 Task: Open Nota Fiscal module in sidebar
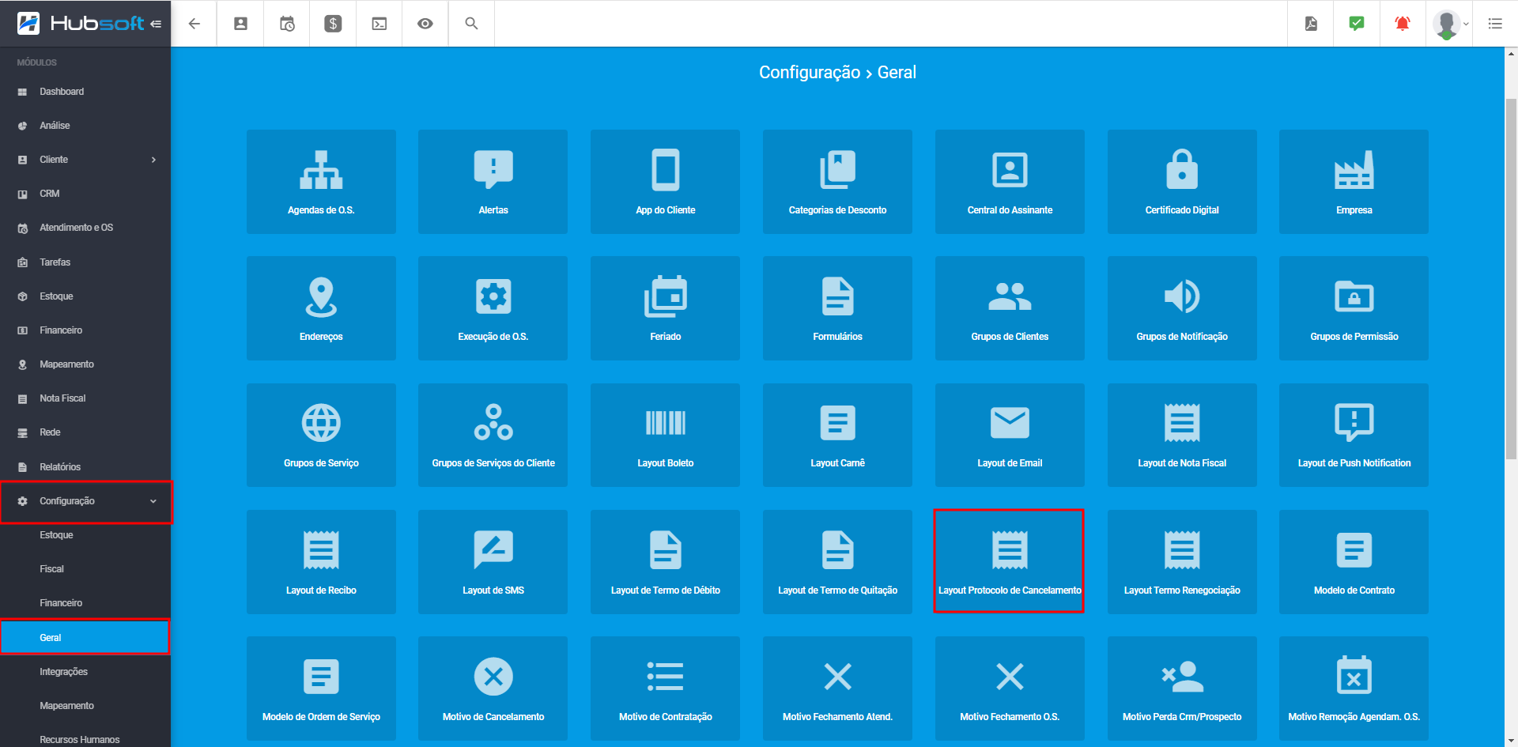(85, 398)
